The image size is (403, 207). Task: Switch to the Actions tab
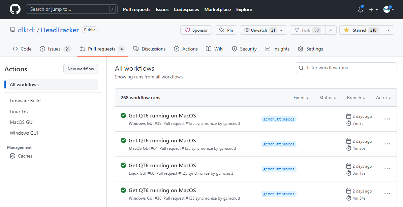[x=186, y=49]
